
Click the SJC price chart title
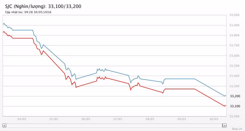(x=43, y=6)
